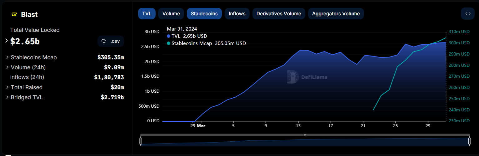Image resolution: width=479 pixels, height=156 pixels.
Task: Click the 13 x-axis date label
Action: [x=298, y=126]
